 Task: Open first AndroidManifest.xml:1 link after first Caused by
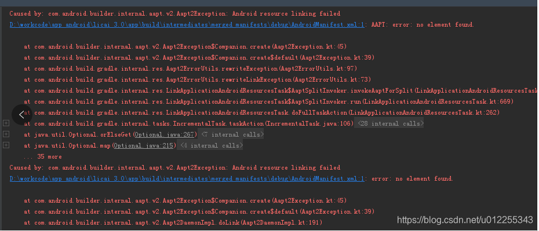click(x=187, y=25)
